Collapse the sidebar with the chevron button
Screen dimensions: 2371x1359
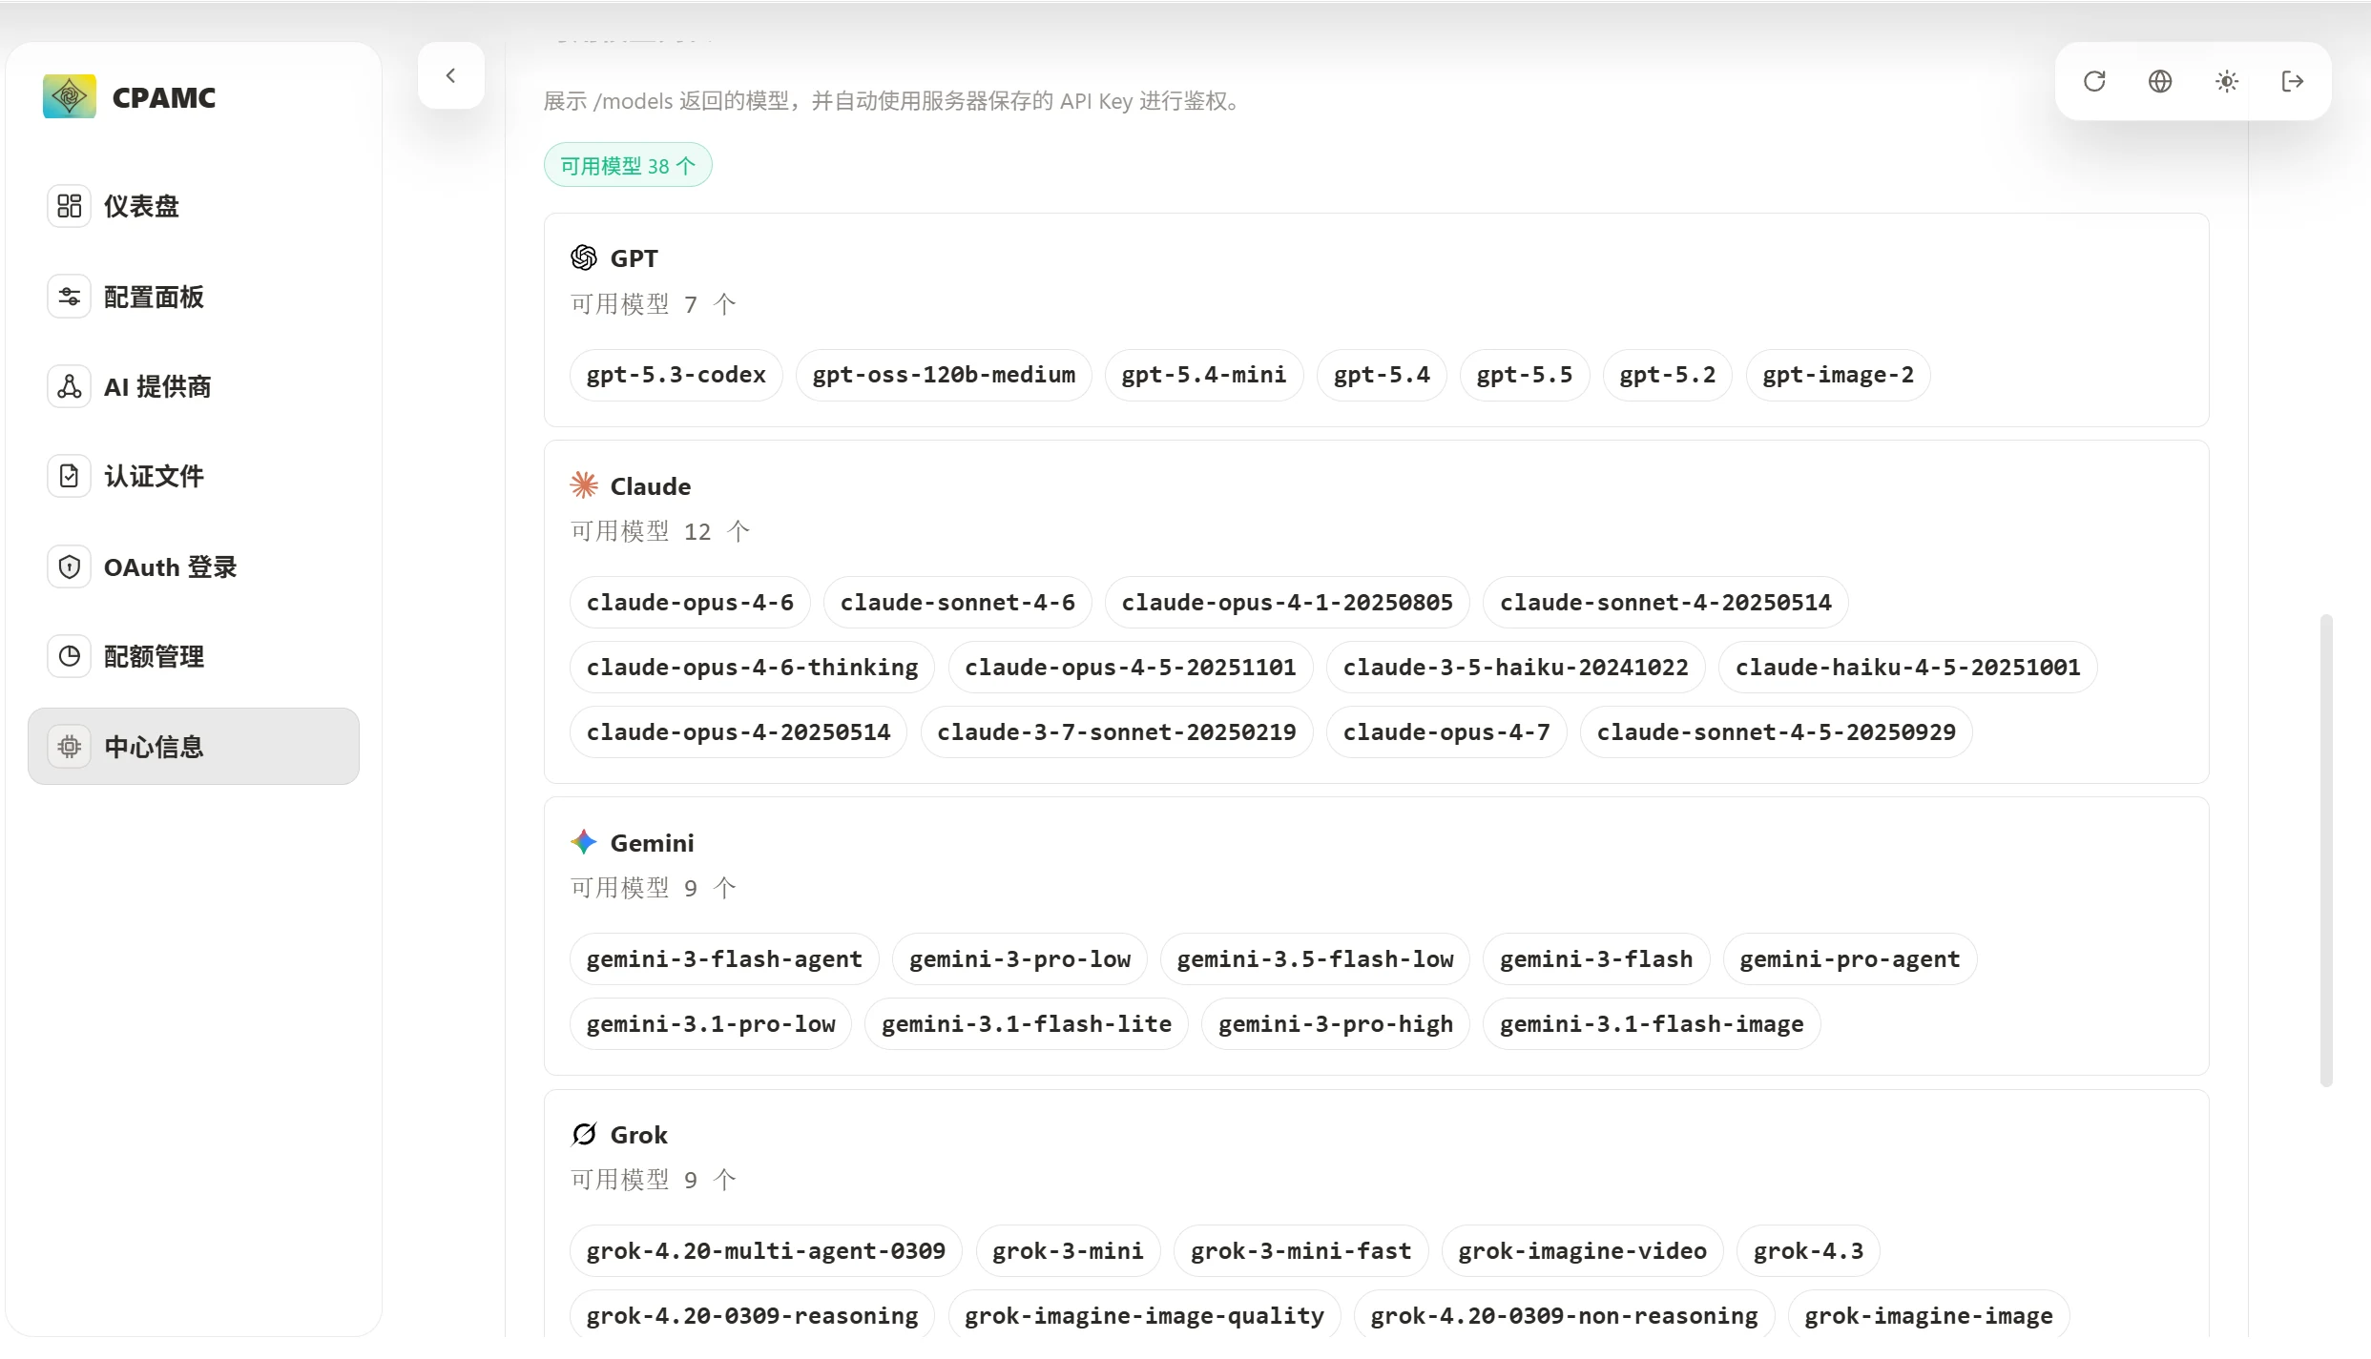[x=450, y=75]
